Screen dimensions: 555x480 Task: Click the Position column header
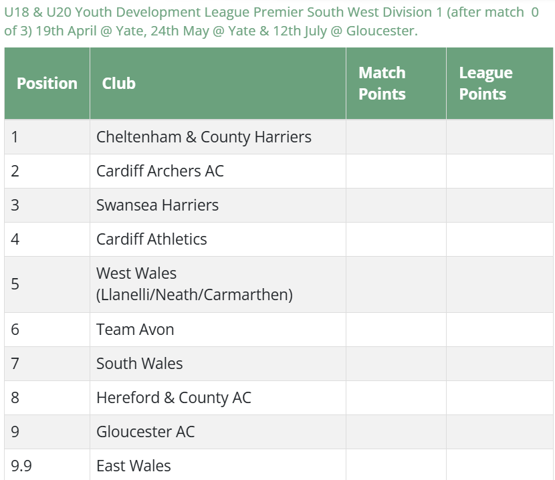[x=47, y=84]
